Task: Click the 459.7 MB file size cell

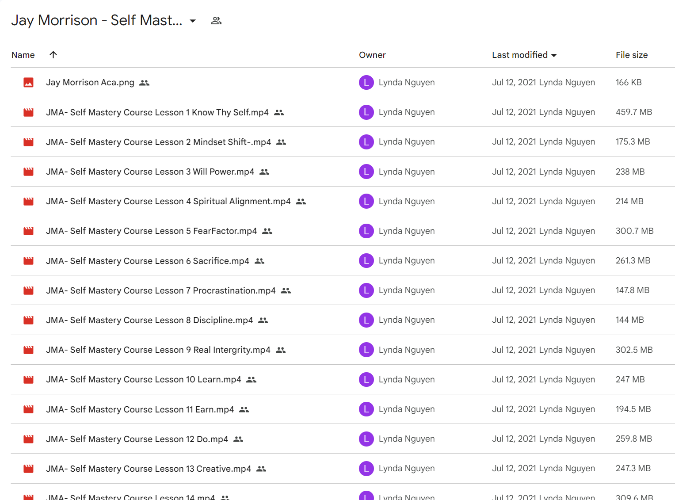Action: pyautogui.click(x=634, y=112)
